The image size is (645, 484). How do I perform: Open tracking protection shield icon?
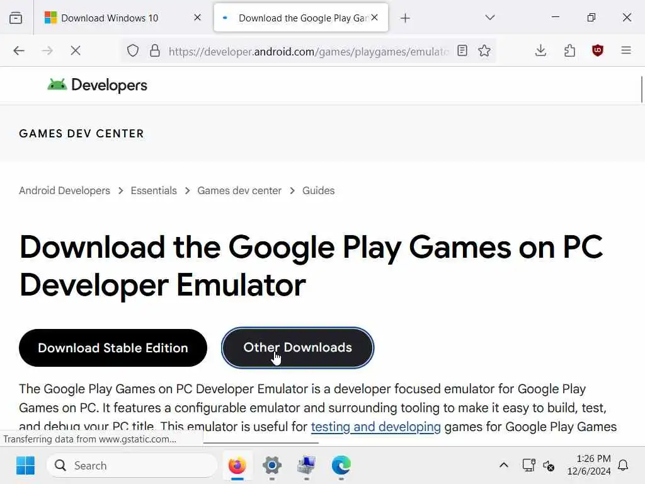pyautogui.click(x=132, y=50)
